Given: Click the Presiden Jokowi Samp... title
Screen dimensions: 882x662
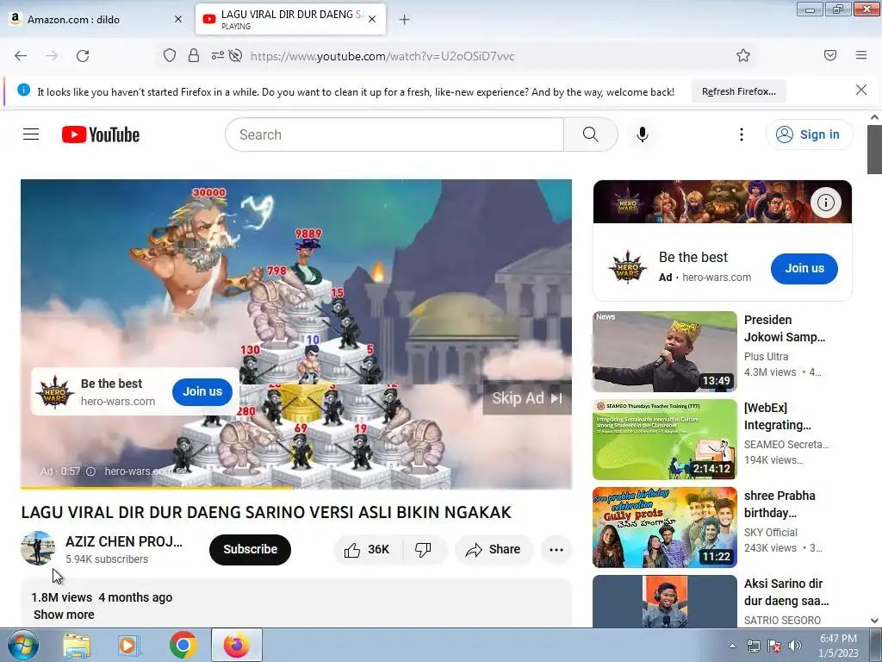Looking at the screenshot, I should (785, 328).
